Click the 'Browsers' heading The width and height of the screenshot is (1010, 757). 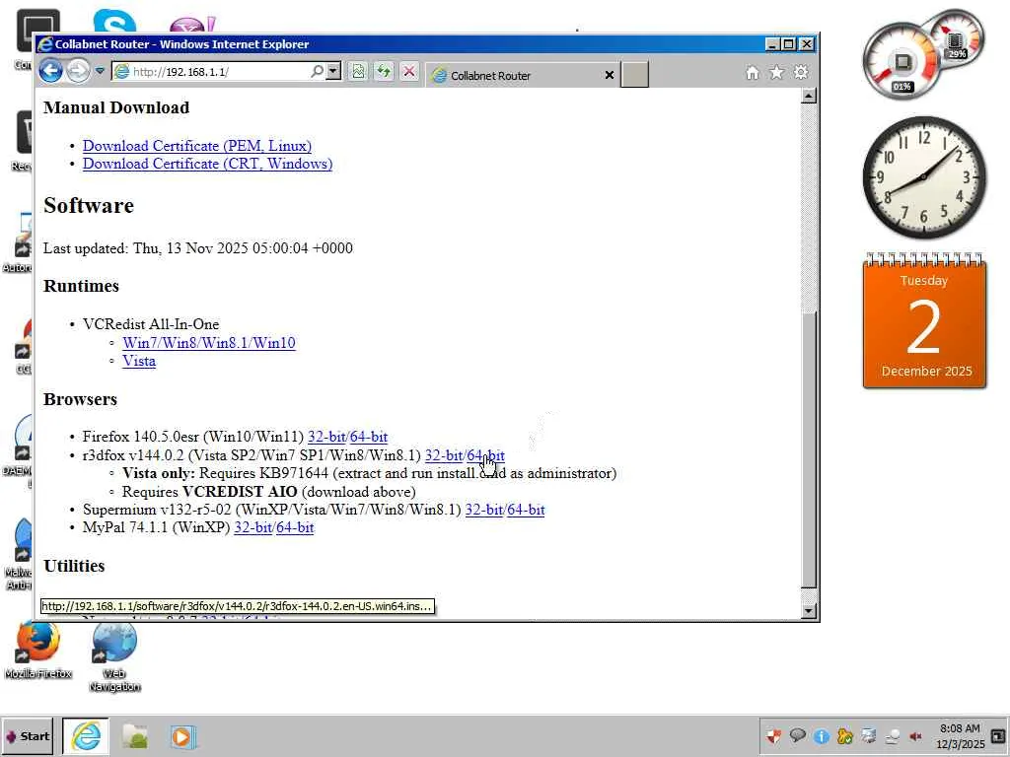pyautogui.click(x=81, y=399)
